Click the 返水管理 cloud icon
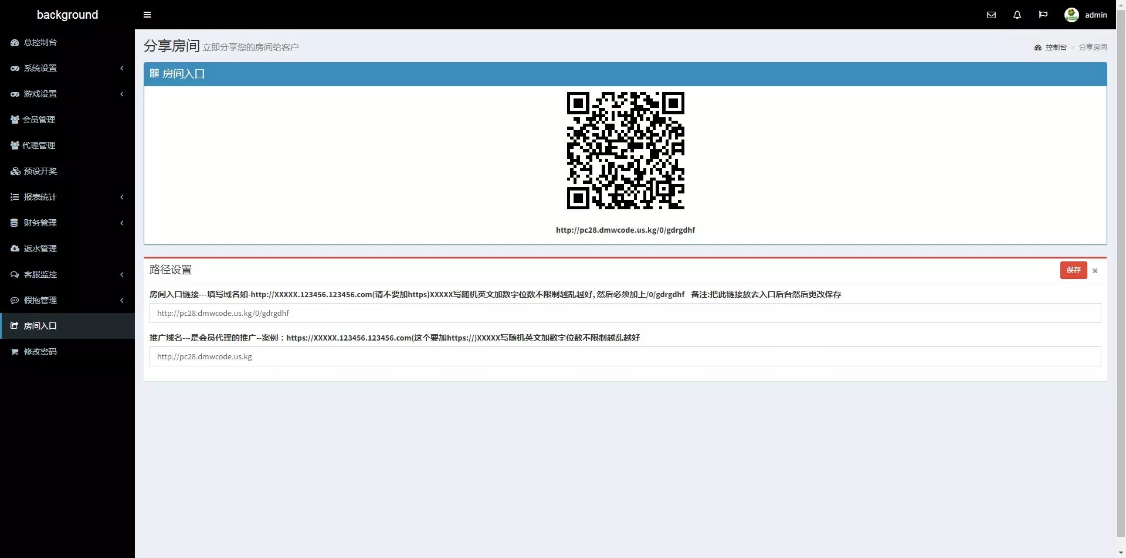 pos(15,249)
